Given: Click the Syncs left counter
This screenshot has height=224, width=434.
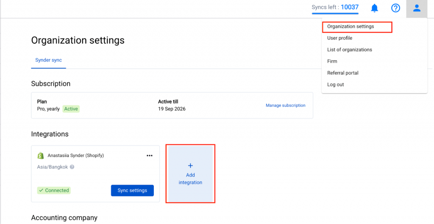Looking at the screenshot, I should coord(335,8).
